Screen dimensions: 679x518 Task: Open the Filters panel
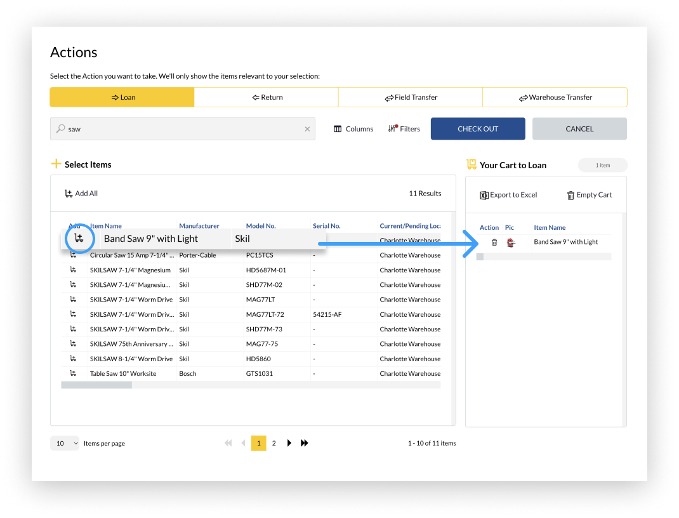pos(404,129)
